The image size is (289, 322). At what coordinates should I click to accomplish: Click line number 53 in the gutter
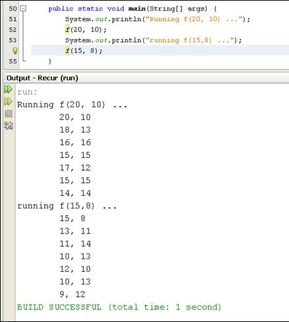[x=13, y=40]
